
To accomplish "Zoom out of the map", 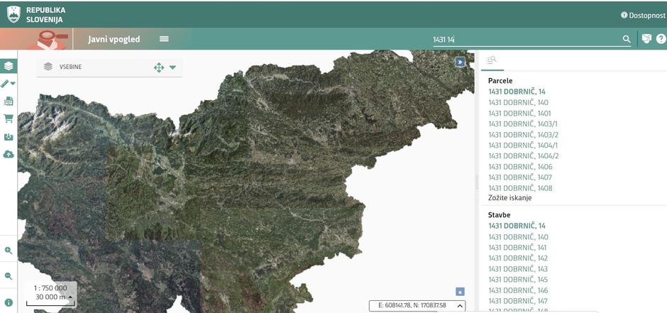I will (x=9, y=276).
